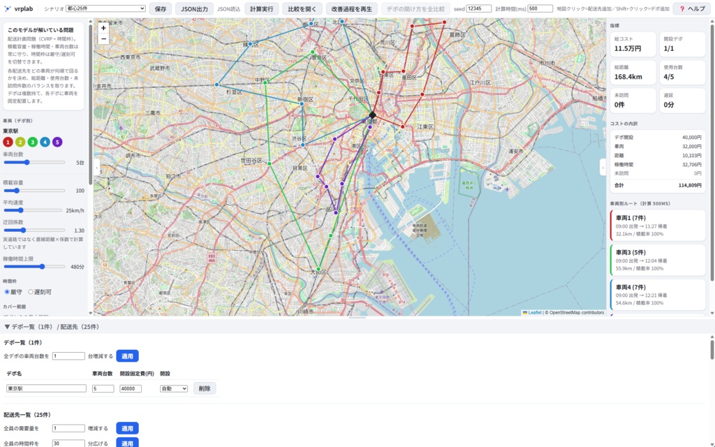Zoom in on the map with plus
This screenshot has width=715, height=447.
click(103, 28)
